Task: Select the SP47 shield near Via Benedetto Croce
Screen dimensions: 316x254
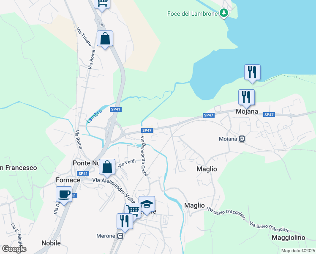Action: coord(147,130)
